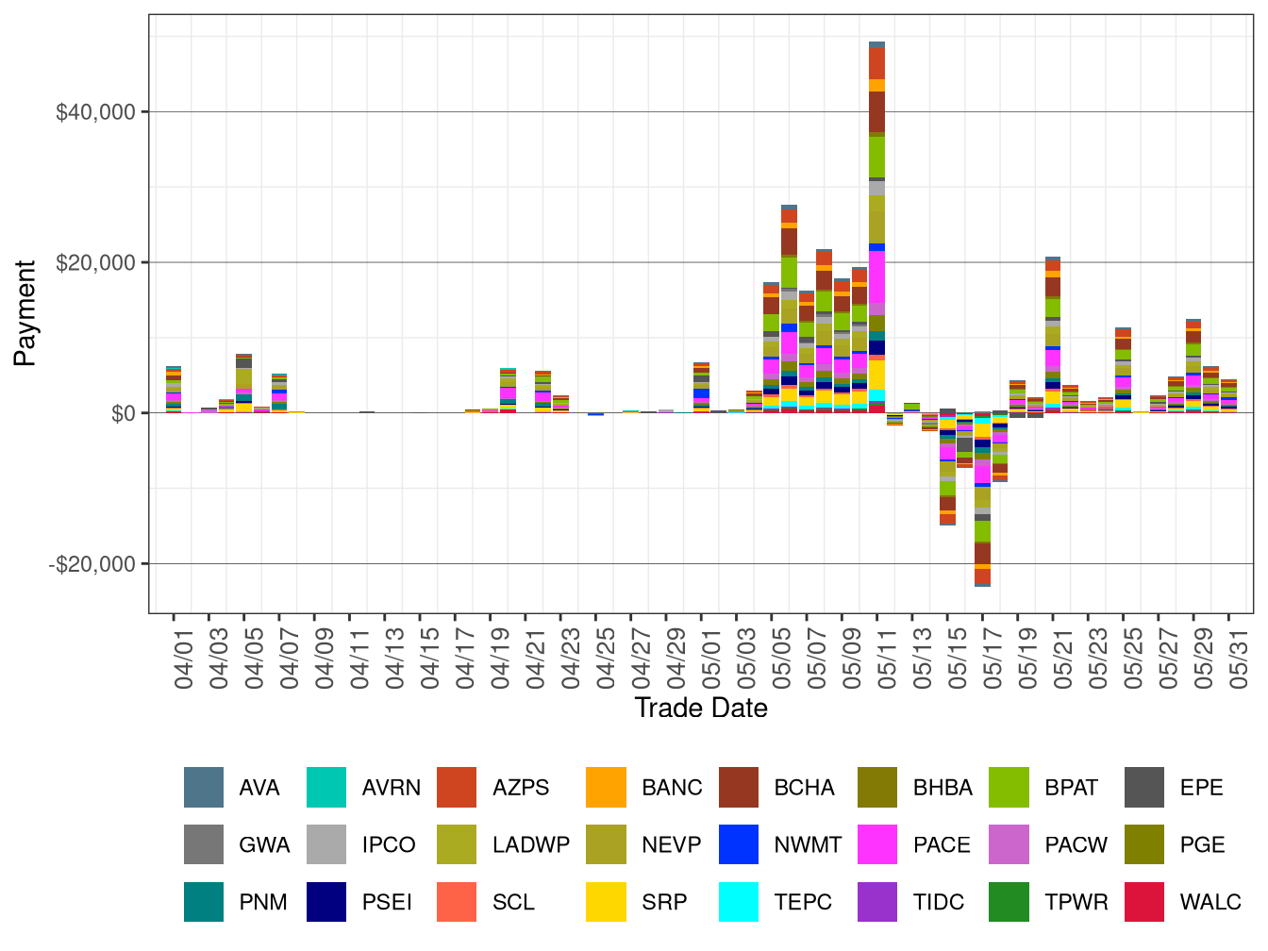Screen dimensions: 1268x951
Task: Click the stacked bar on 05/25
Action: [x=1124, y=370]
